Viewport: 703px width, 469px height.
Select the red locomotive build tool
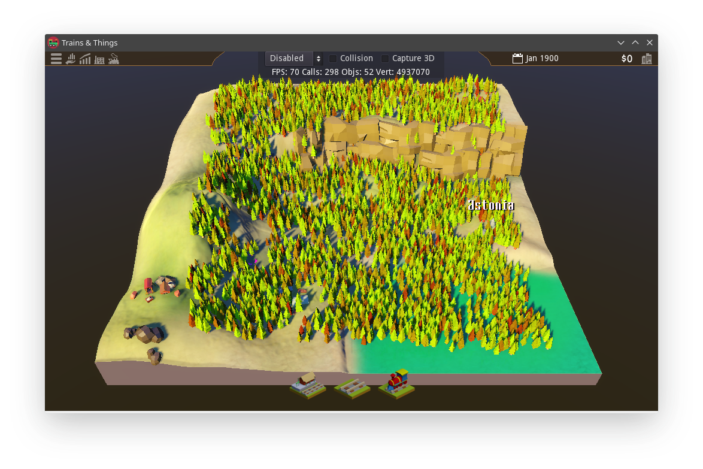pos(397,384)
